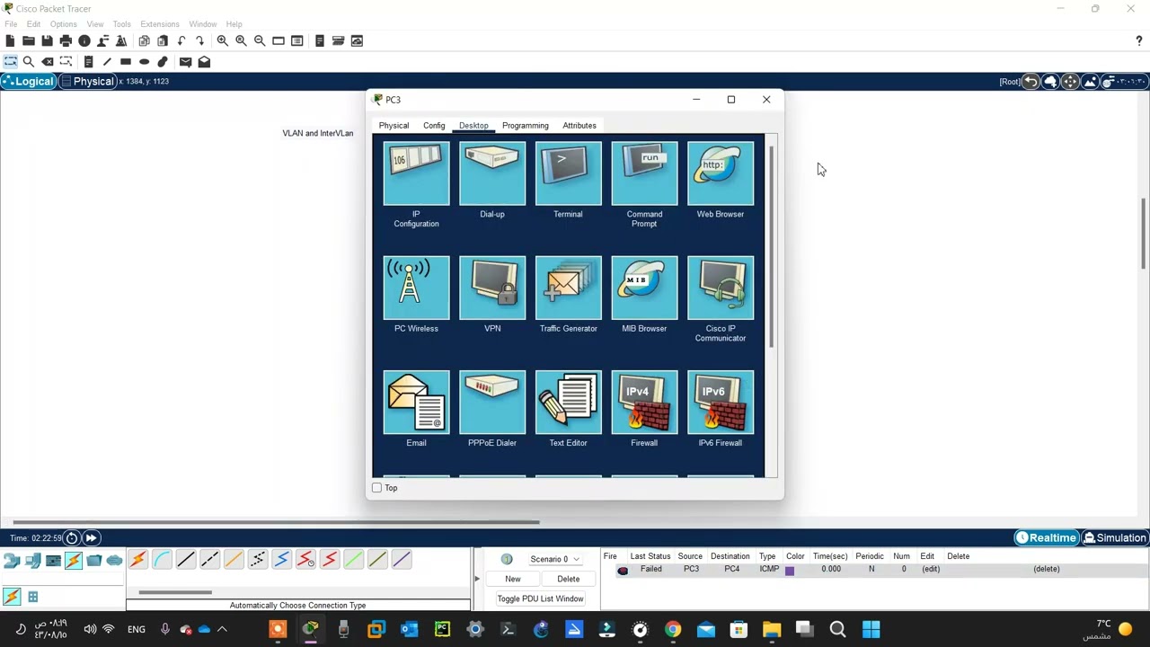The width and height of the screenshot is (1150, 647).
Task: Launch the Traffic Generator
Action: click(568, 288)
